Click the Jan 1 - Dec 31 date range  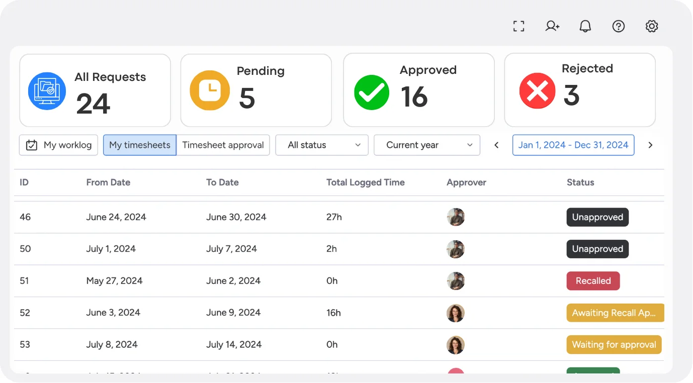573,145
